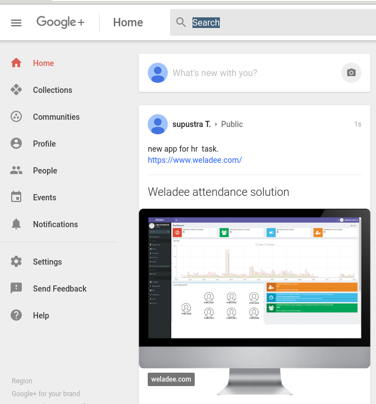Open Google+ for your brand link
Screen dimensions: 376x404
coord(46,394)
